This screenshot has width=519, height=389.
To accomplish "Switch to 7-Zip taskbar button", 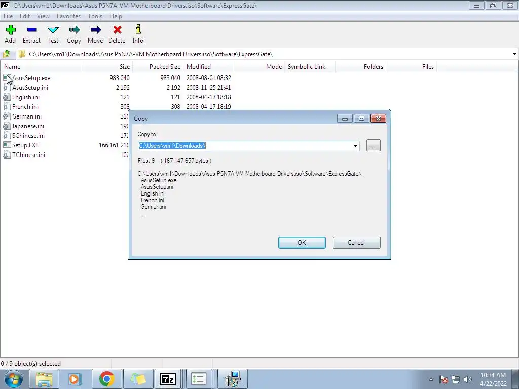I will pos(167,379).
